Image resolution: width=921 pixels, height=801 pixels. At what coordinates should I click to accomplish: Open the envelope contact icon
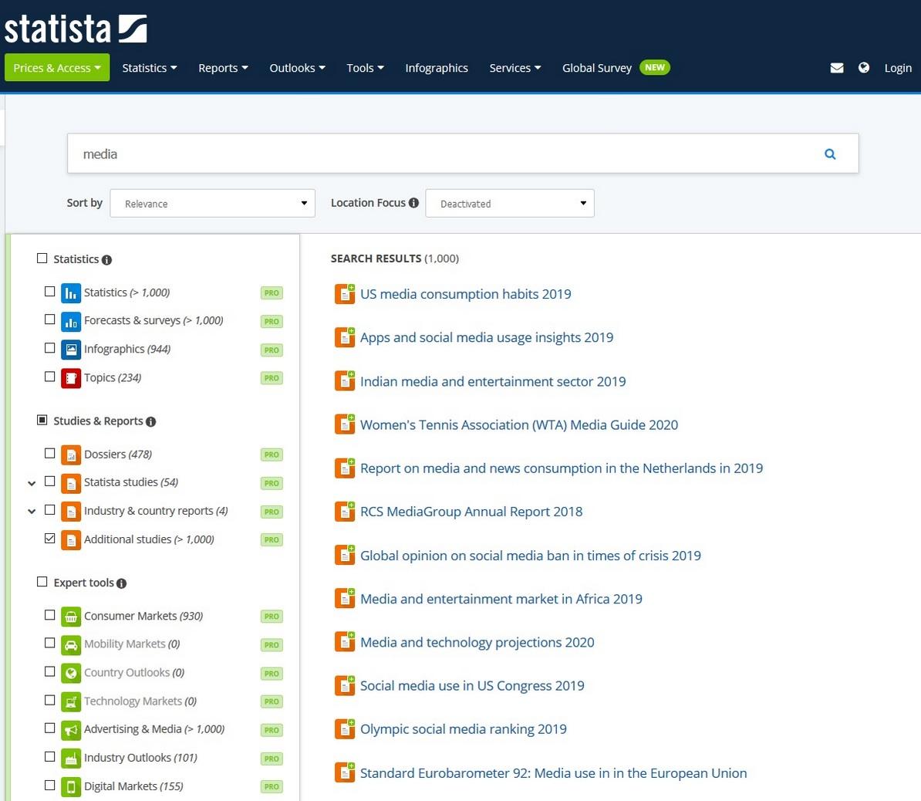[837, 68]
